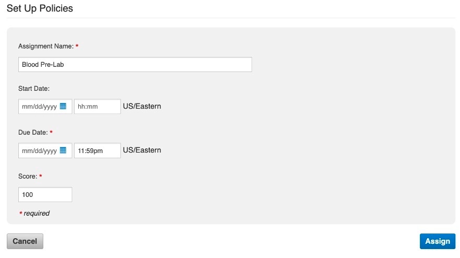Image resolution: width=460 pixels, height=258 pixels.
Task: Open the Due Date calendar picker icon
Action: pos(63,150)
